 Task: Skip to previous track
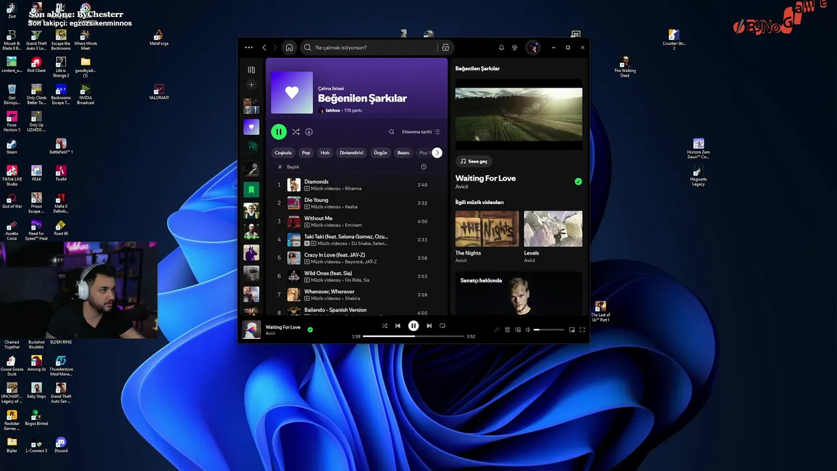[x=398, y=325]
